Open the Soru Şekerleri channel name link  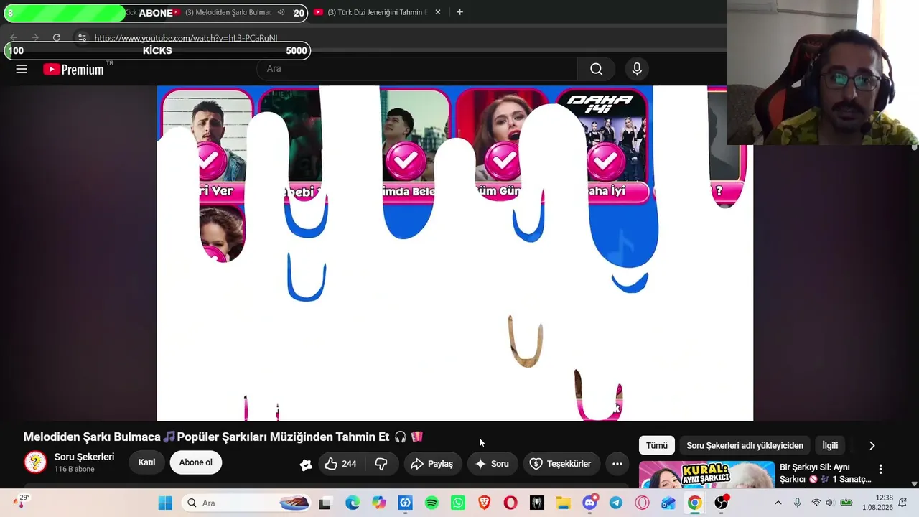(x=84, y=457)
